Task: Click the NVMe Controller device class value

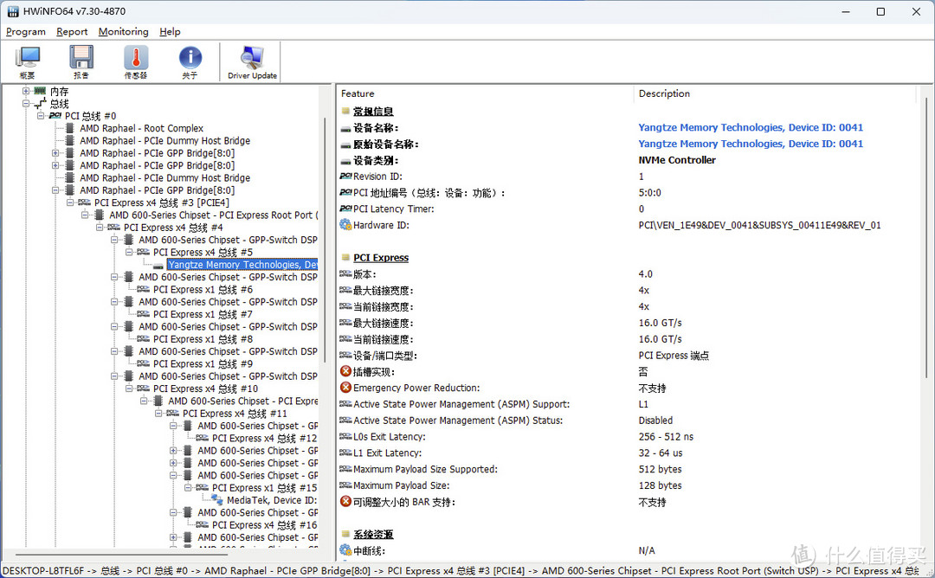Action: click(677, 160)
